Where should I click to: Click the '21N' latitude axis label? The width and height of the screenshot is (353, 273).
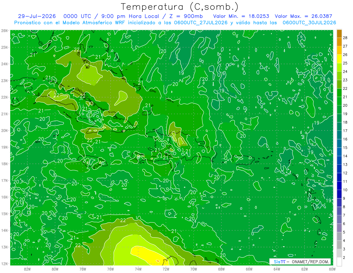click(4, 114)
